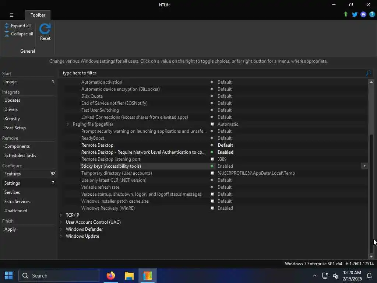Open the Windows Start button
377x283 pixels.
(x=9, y=276)
